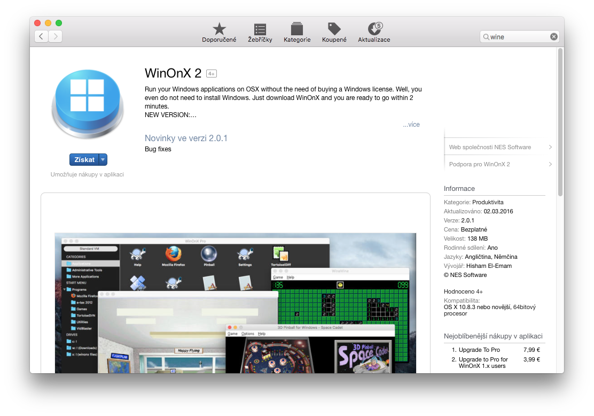
Task: Select Upgrade To Pro in-app purchase
Action: pyautogui.click(x=479, y=350)
